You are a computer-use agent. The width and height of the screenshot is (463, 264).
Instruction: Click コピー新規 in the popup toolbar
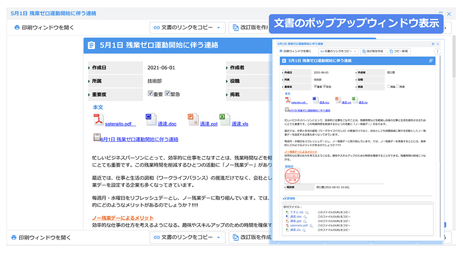[x=399, y=51]
